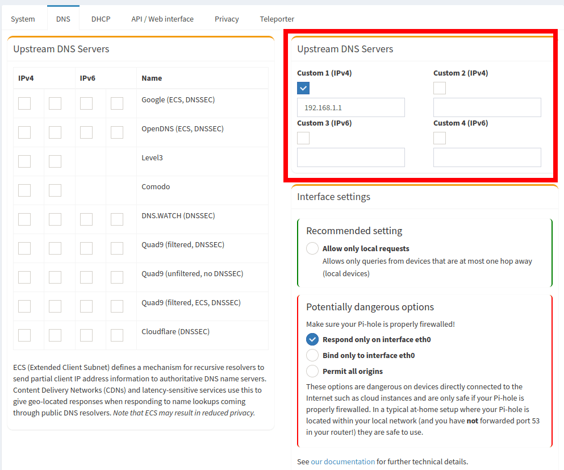This screenshot has width=564, height=470.
Task: Enable the Custom 4 (IPv6) checkbox
Action: click(439, 138)
